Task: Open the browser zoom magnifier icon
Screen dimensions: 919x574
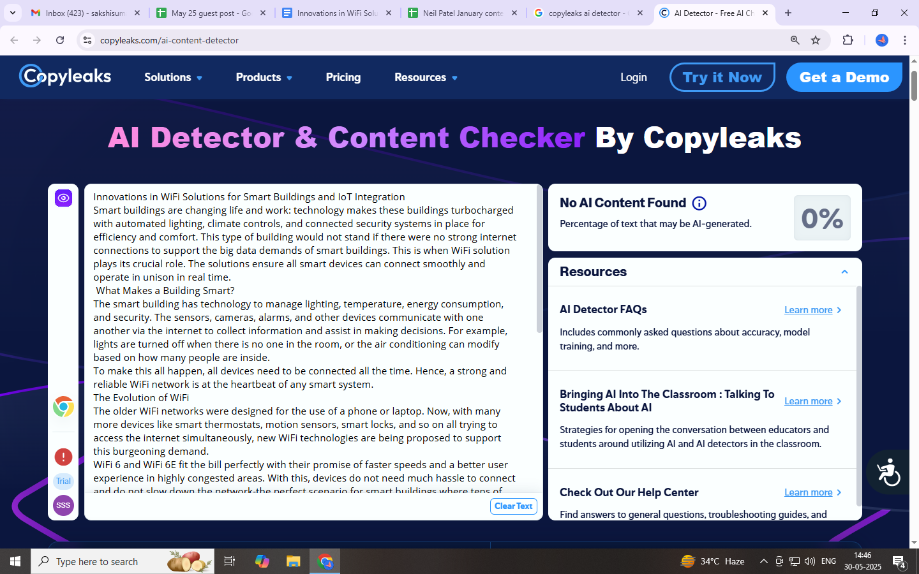Action: coord(795,40)
